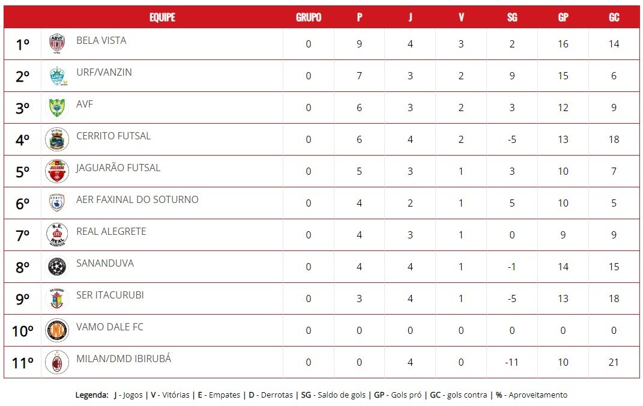643x406 pixels.
Task: Click the Milan/DMD Ibirubá club badge
Action: 57,362
